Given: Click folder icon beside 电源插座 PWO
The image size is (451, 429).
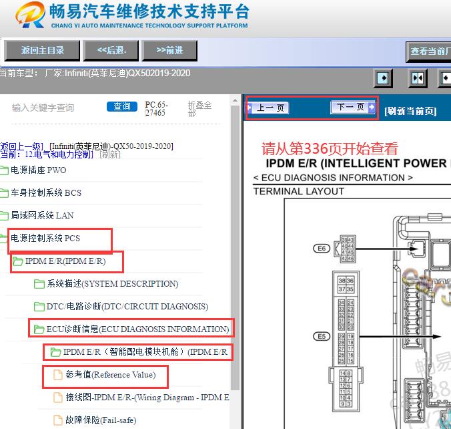Looking at the screenshot, I should click(x=4, y=170).
